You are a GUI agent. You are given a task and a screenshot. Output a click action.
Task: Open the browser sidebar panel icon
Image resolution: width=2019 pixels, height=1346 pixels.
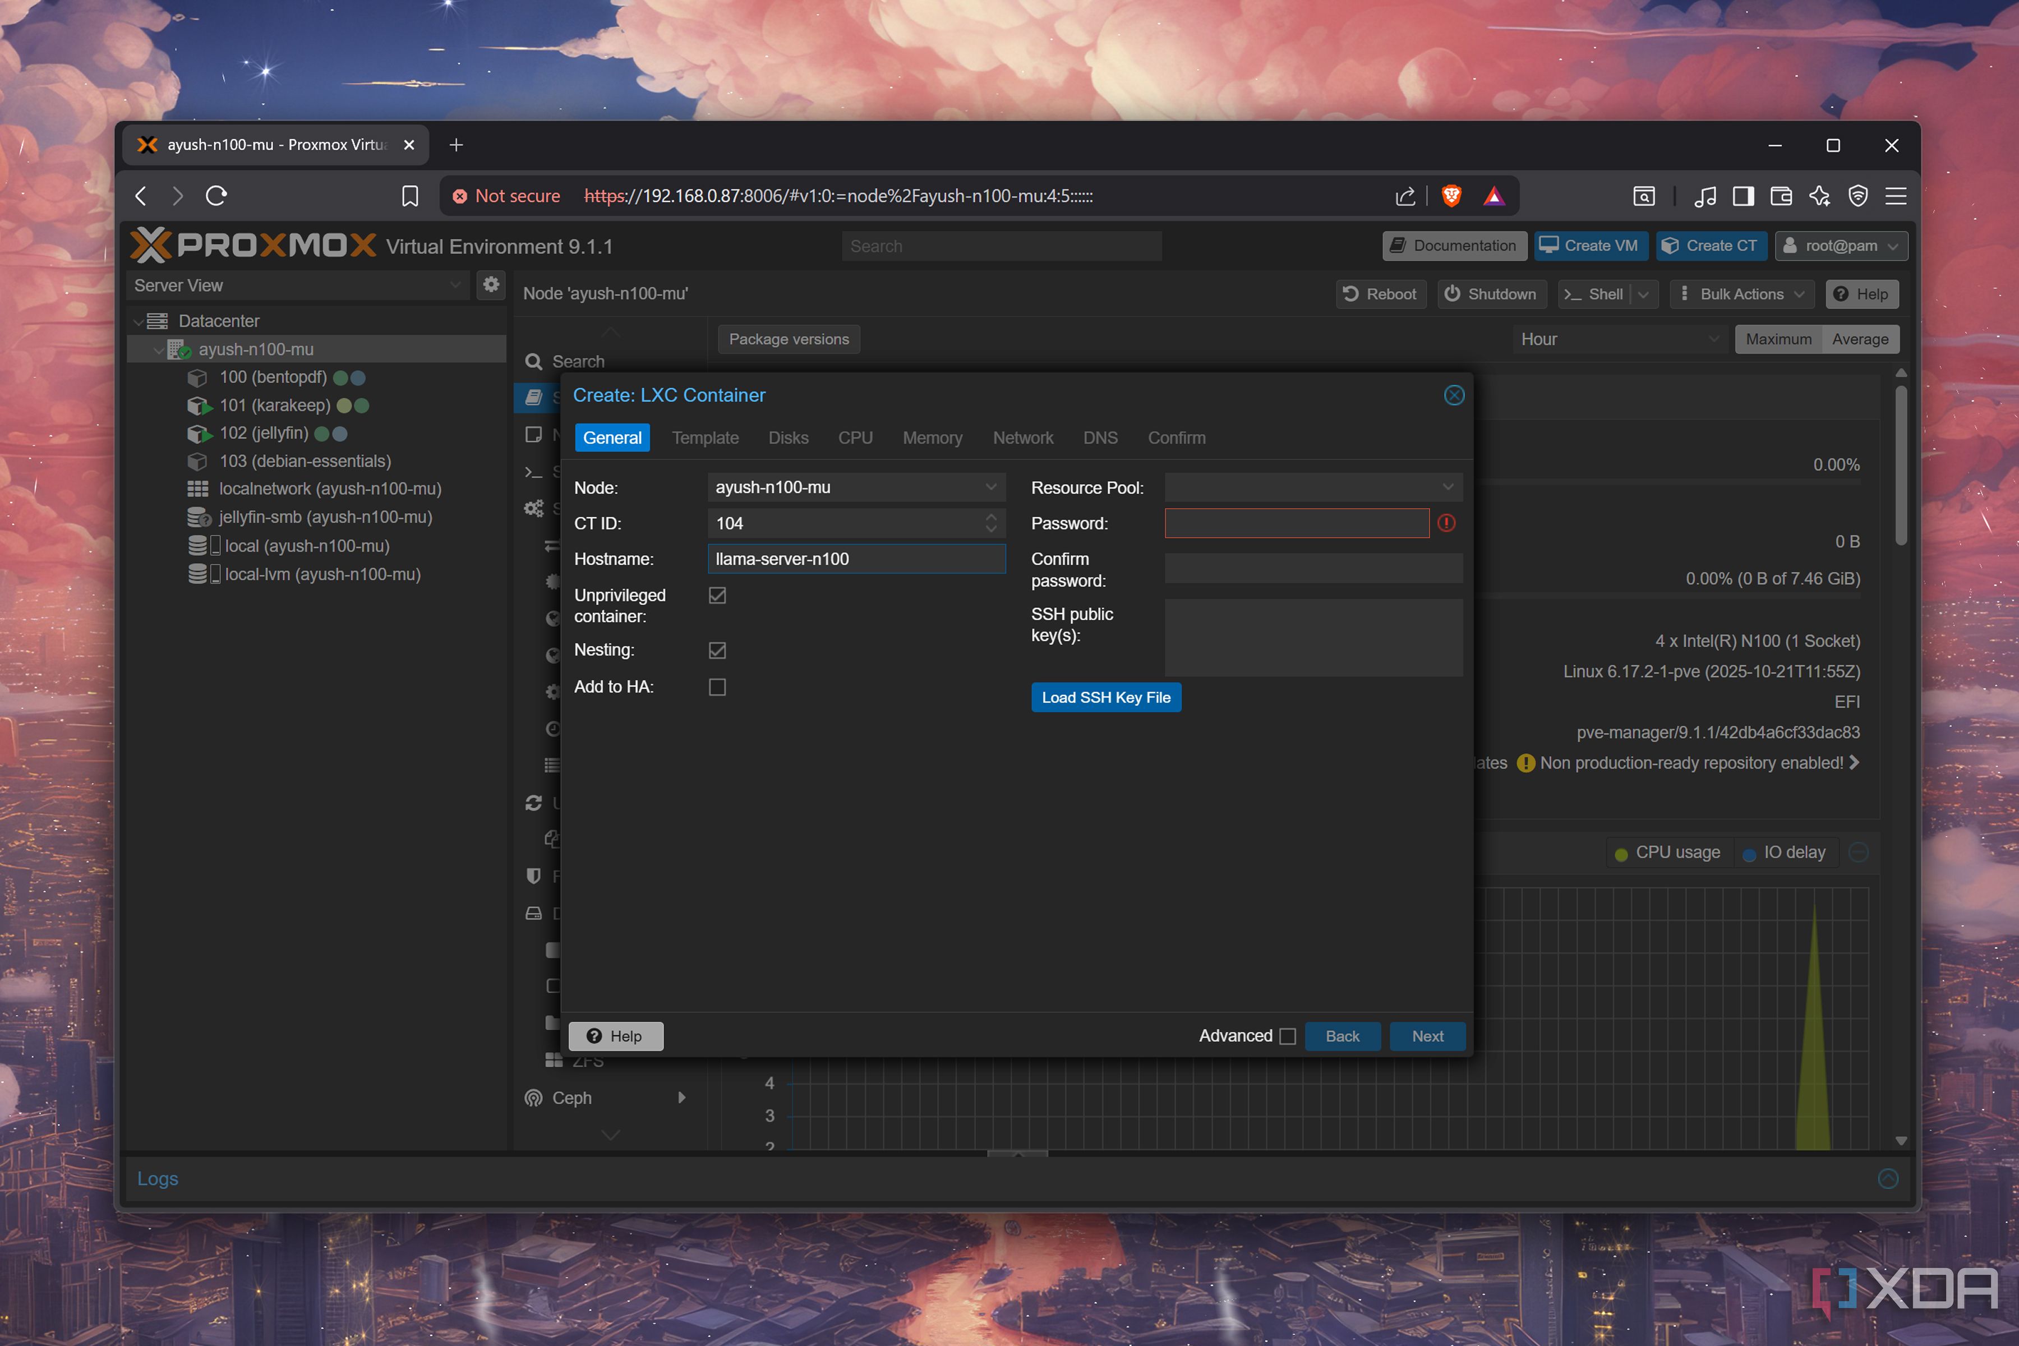tap(1743, 197)
